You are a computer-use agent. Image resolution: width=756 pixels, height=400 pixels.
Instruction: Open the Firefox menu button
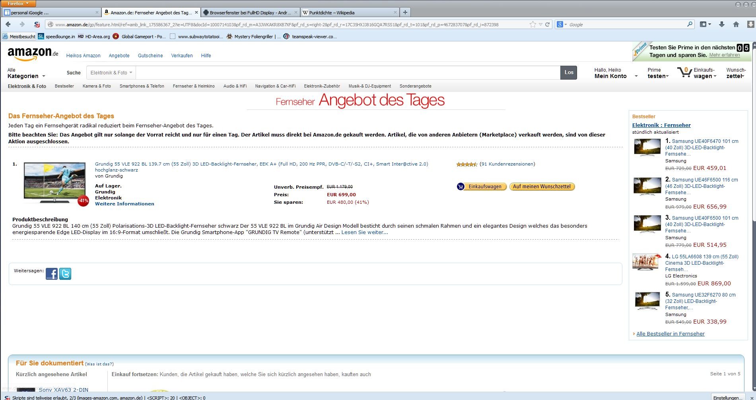(x=18, y=4)
